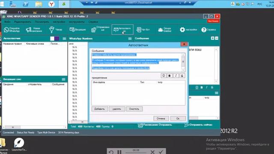Click the Очистить button
This screenshot has width=274, height=154.
coord(134,109)
